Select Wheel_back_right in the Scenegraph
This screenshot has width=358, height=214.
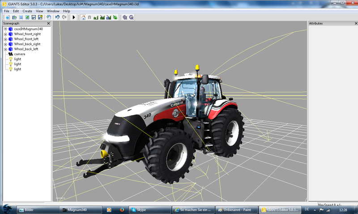pos(27,44)
